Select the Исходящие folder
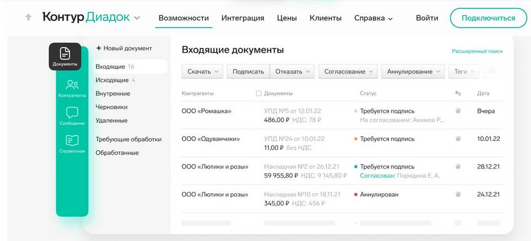 (x=112, y=80)
